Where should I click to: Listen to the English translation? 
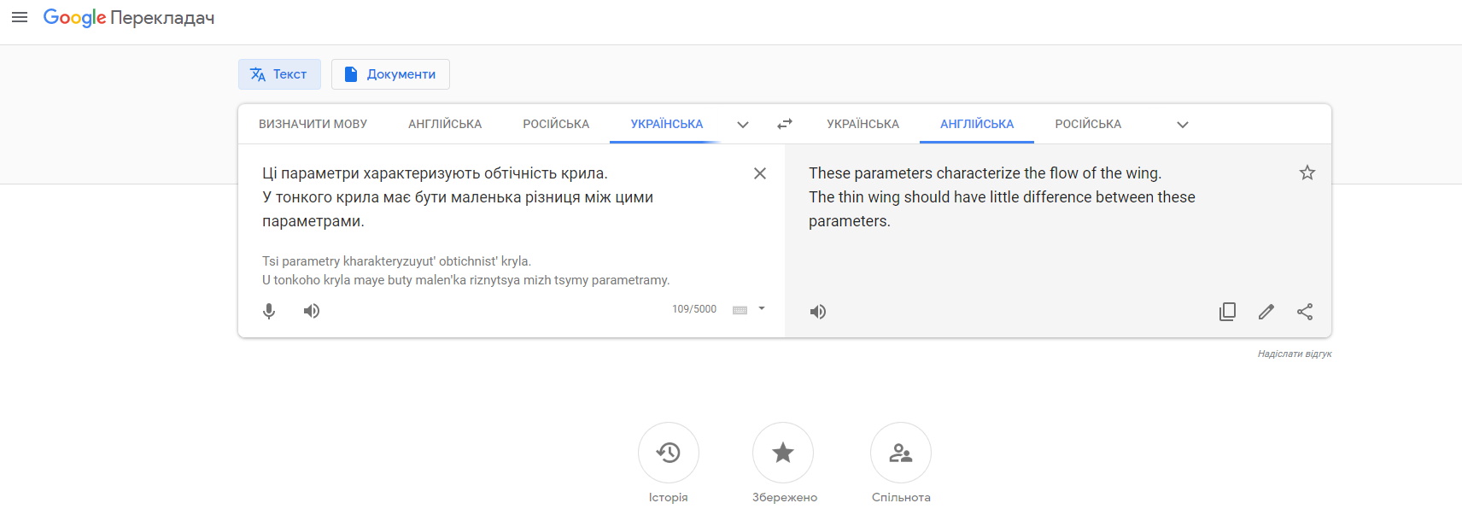(x=818, y=312)
